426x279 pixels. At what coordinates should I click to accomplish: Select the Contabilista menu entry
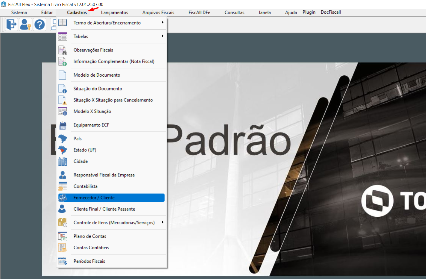pyautogui.click(x=111, y=186)
